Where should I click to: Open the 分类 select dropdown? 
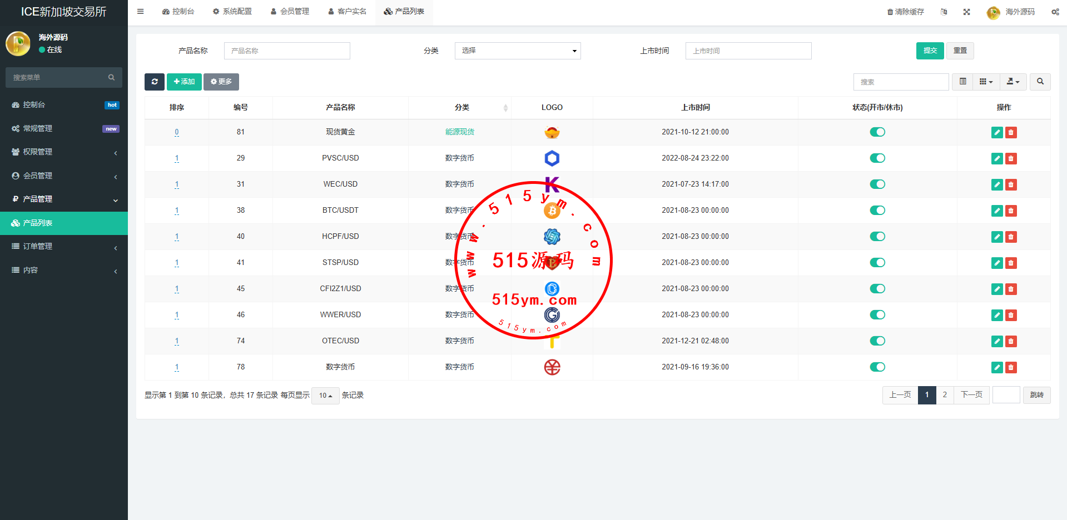point(517,51)
